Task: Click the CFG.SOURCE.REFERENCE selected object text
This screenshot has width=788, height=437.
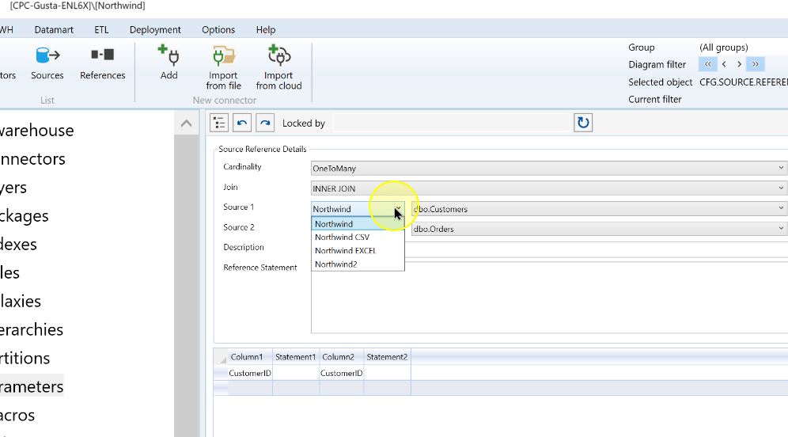Action: pos(744,82)
